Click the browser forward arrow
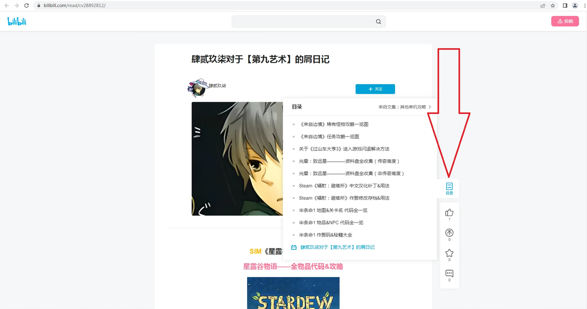 click(x=16, y=5)
